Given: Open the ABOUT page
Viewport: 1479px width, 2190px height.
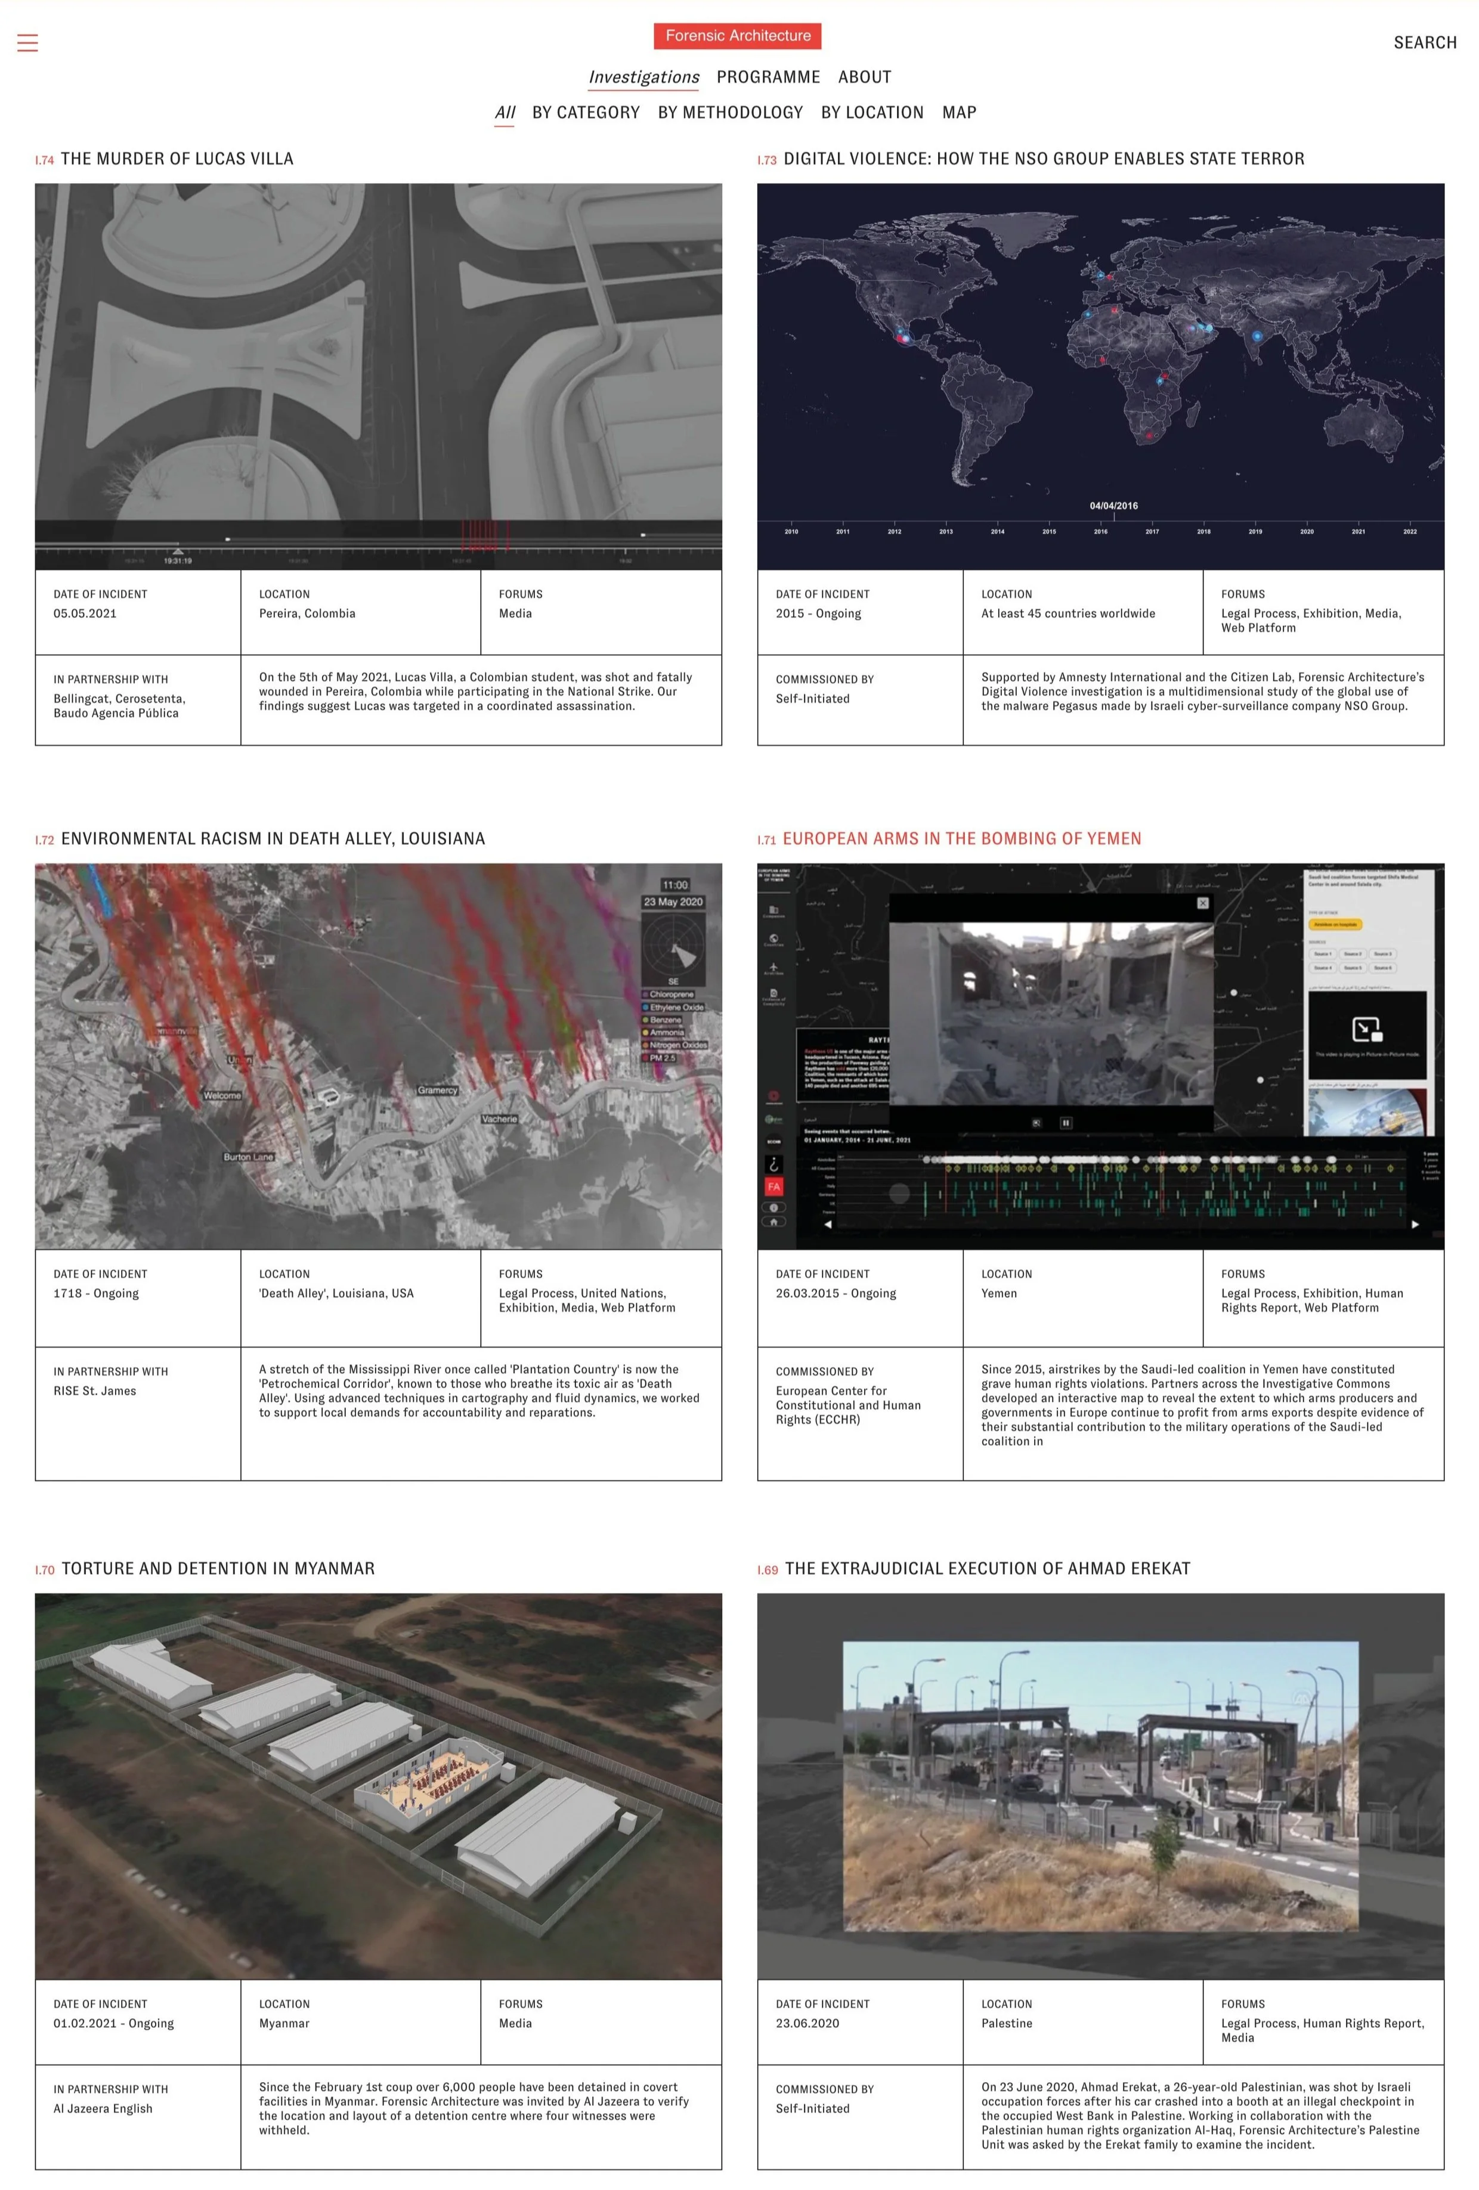Looking at the screenshot, I should [x=864, y=78].
